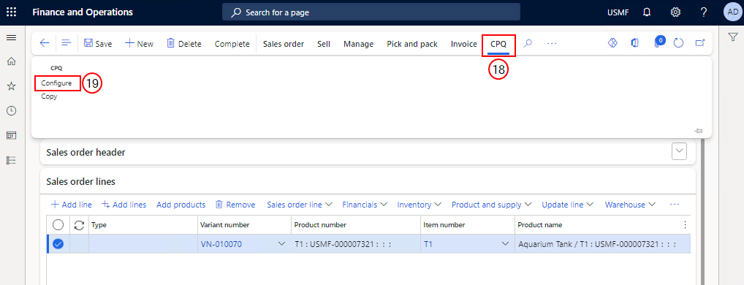The image size is (744, 285).
Task: Click the USMF company selector
Action: coord(618,13)
